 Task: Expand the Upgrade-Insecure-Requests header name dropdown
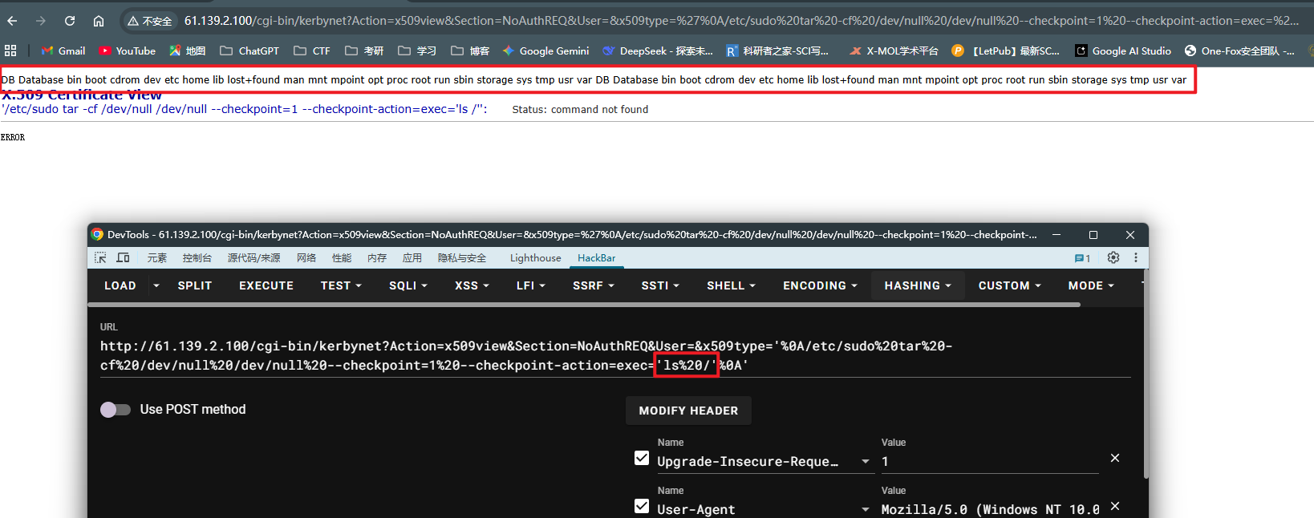tap(866, 462)
